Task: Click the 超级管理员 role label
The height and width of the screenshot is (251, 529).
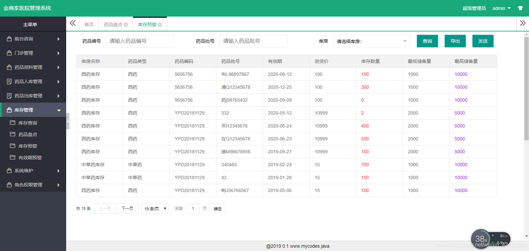Action: tap(474, 8)
